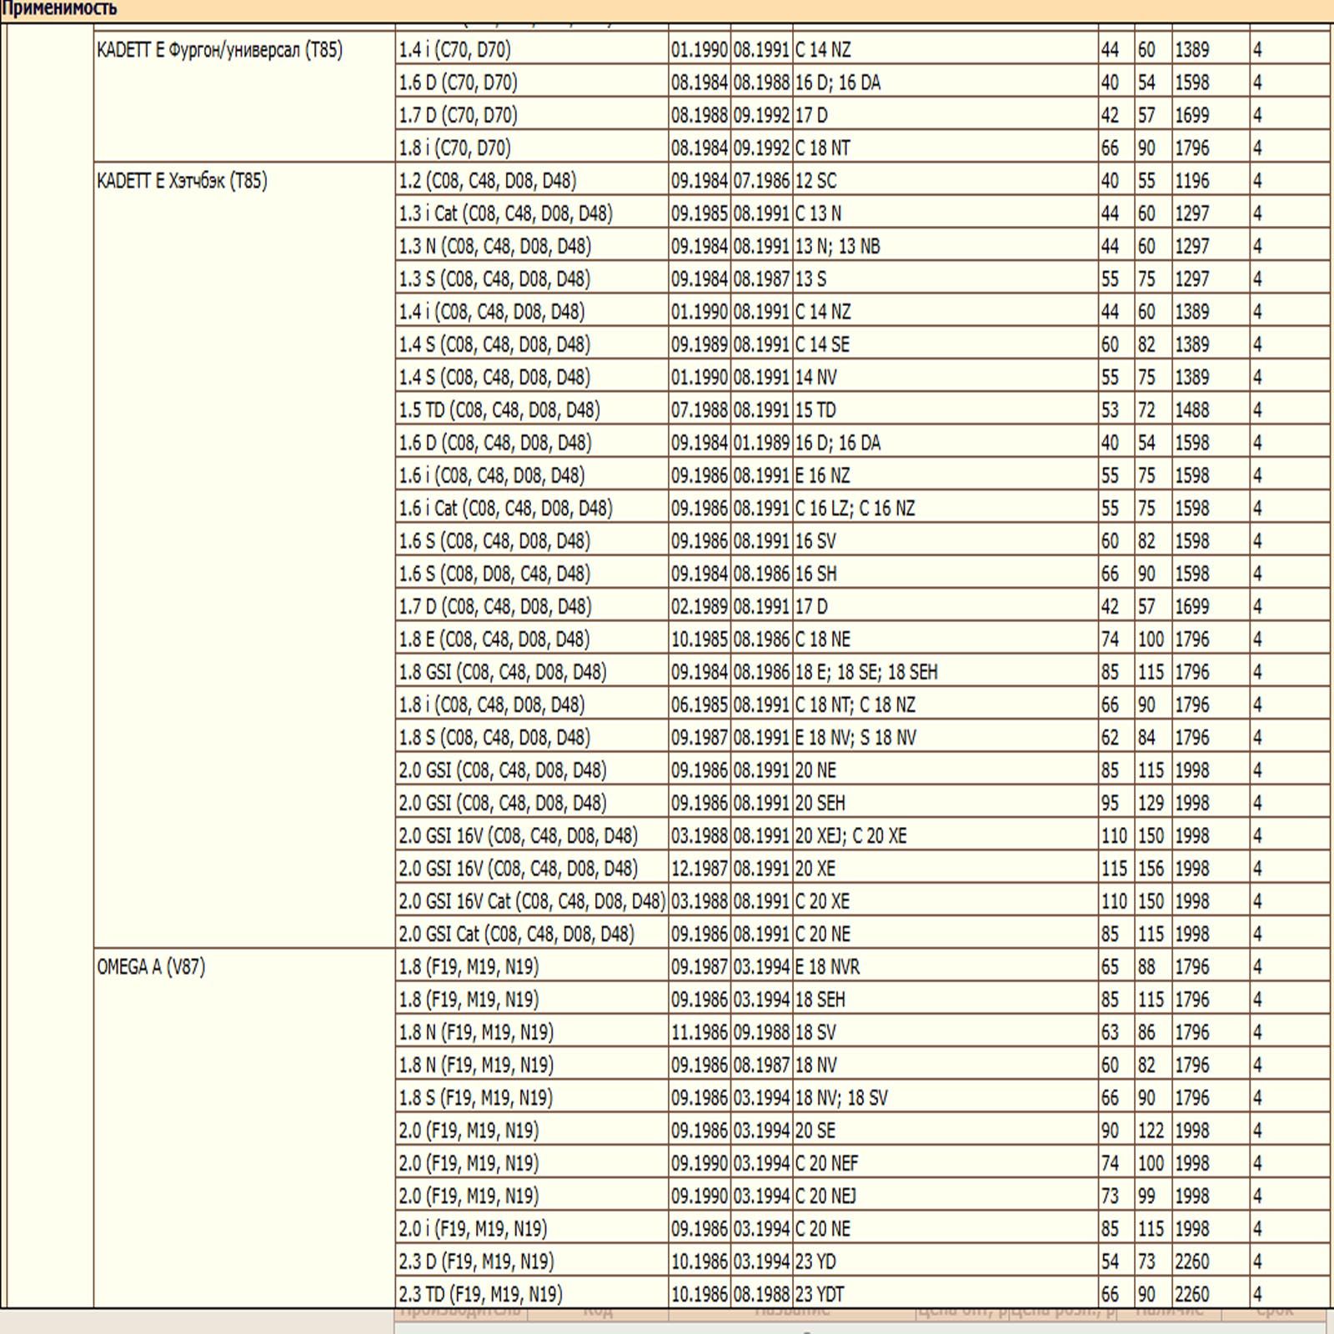The height and width of the screenshot is (1334, 1334).
Task: Click the 2.3 D (F19, M19, N19) row
Action: click(x=476, y=1261)
